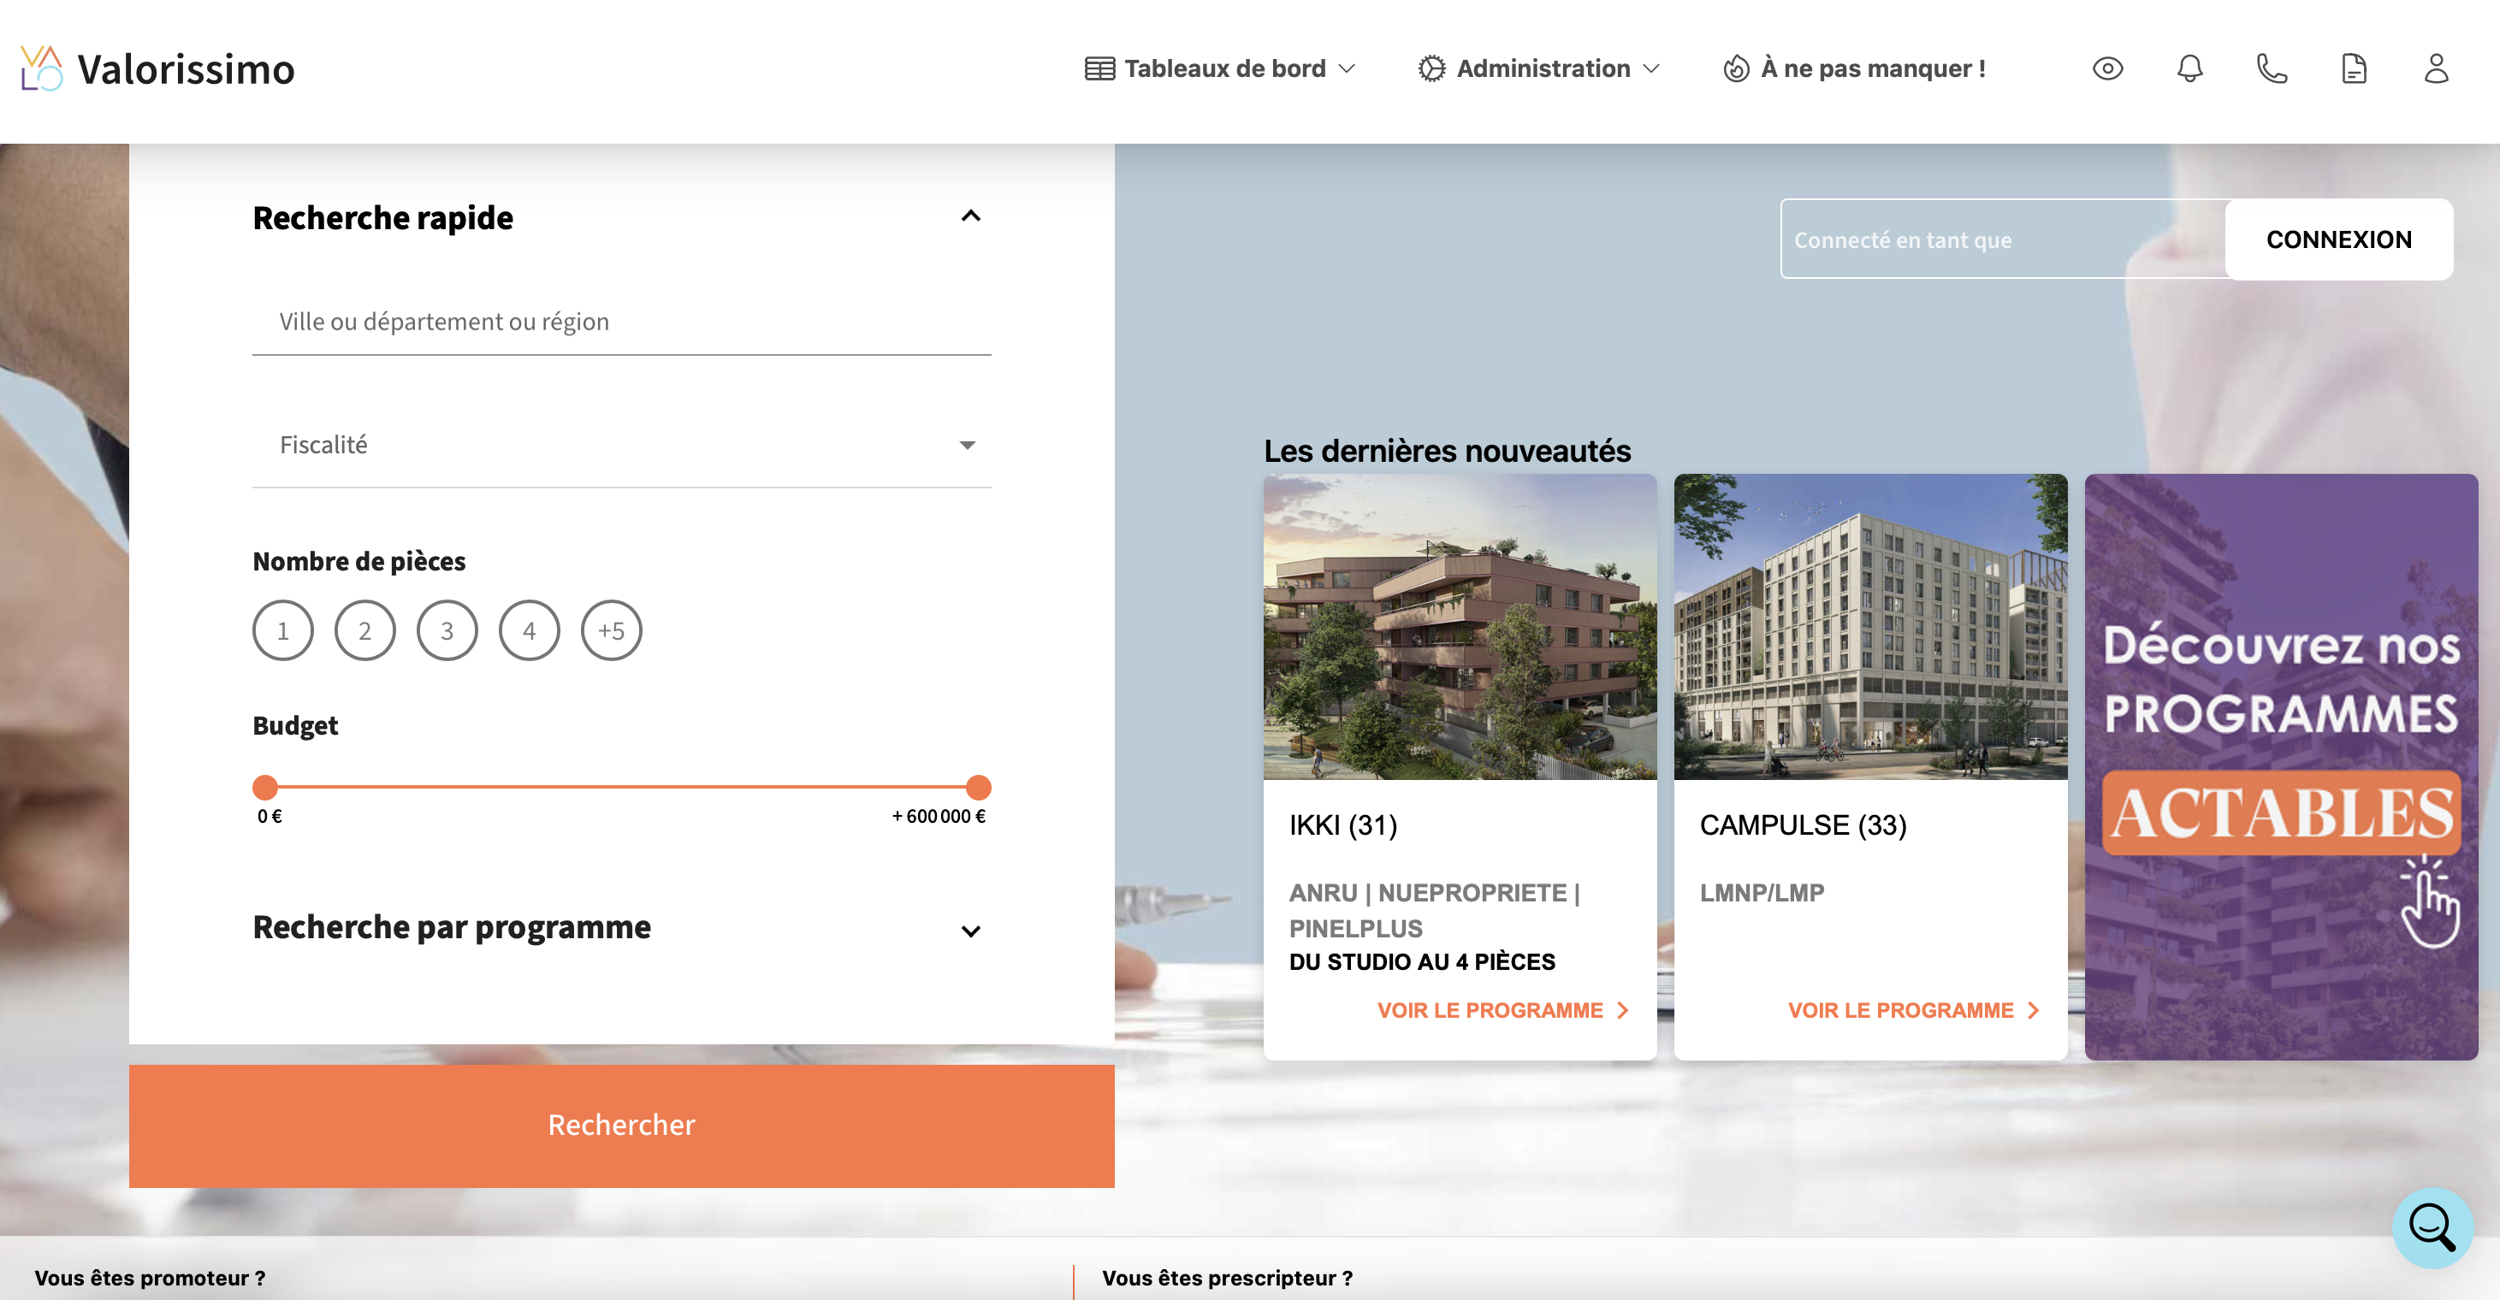Click the flame icon next to À ne pas manquer
This screenshot has height=1300, width=2500.
(x=1736, y=68)
